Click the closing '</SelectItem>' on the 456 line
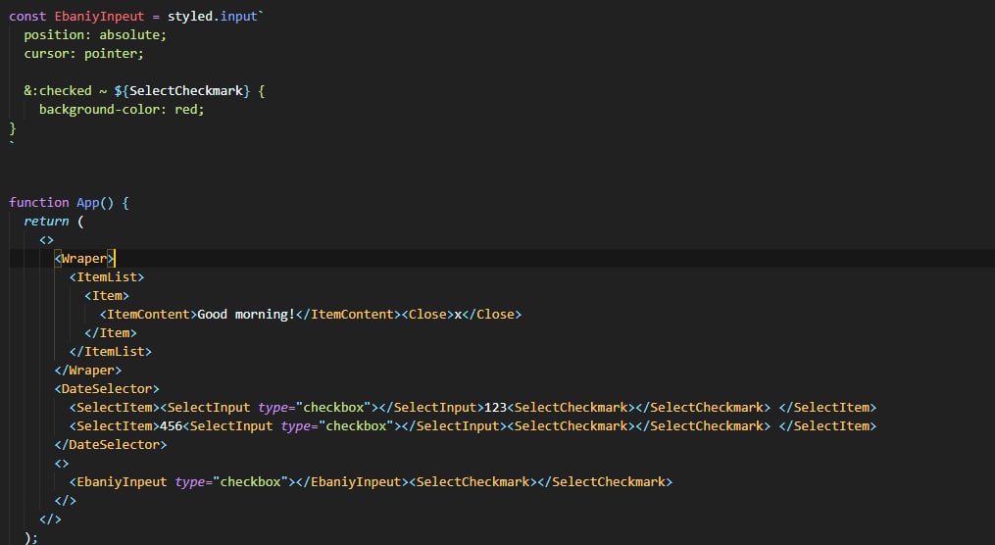This screenshot has height=545, width=995. [827, 425]
